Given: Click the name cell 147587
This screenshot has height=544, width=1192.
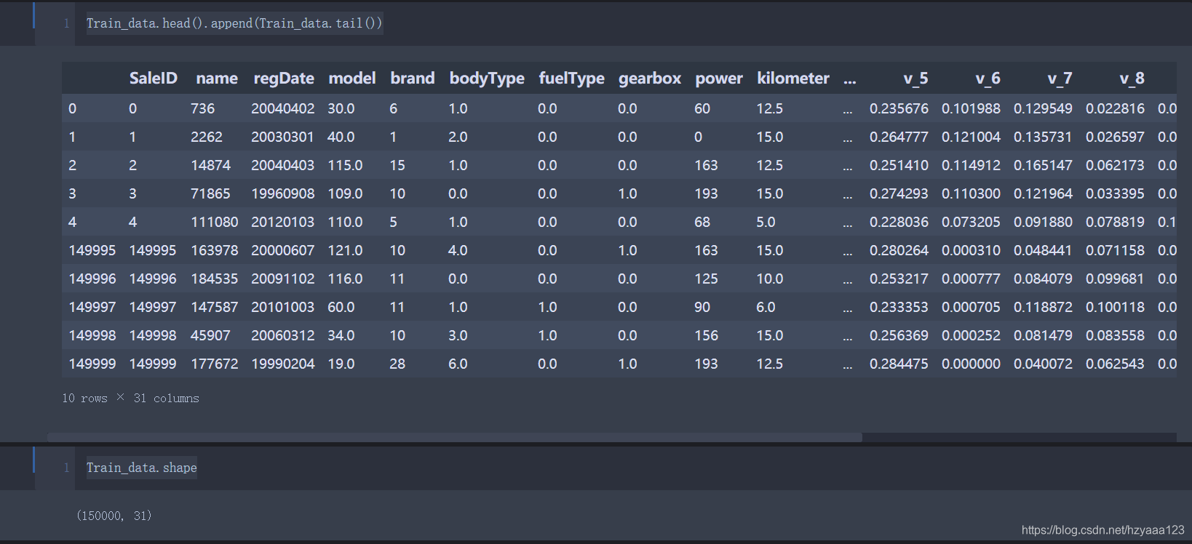Looking at the screenshot, I should (214, 307).
